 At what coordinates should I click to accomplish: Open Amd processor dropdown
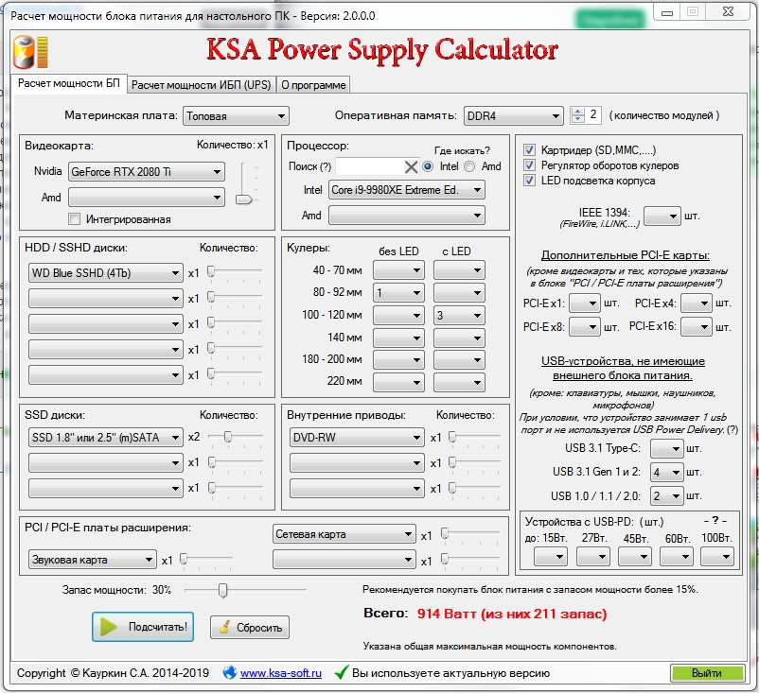(407, 216)
